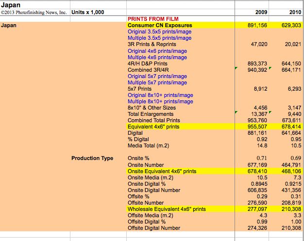Click the 881,161 value cell
Image resolution: width=304 pixels, height=241 pixels.
click(x=257, y=133)
